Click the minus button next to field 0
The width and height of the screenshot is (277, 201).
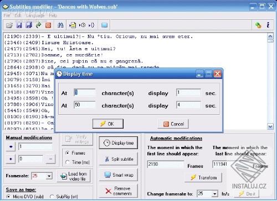[x=50, y=159]
